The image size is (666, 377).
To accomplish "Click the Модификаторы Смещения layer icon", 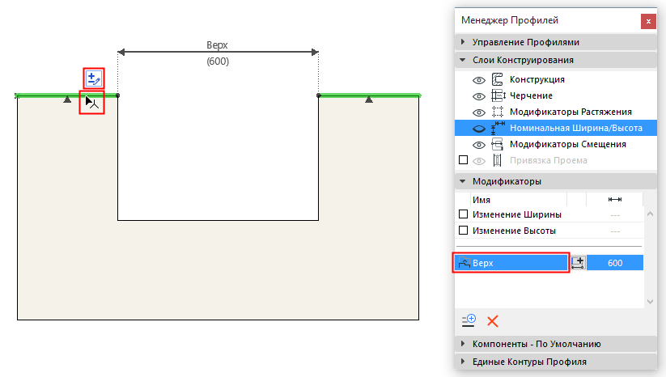I will [498, 144].
